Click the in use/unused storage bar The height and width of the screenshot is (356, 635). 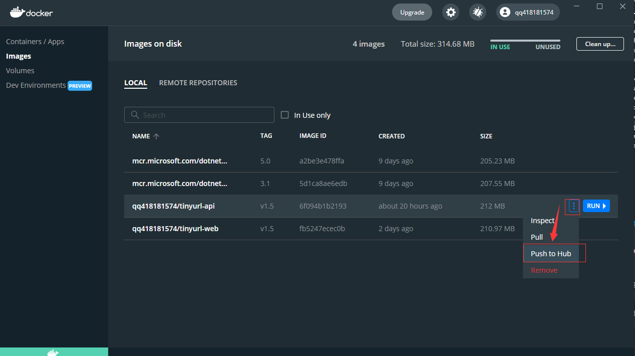525,41
